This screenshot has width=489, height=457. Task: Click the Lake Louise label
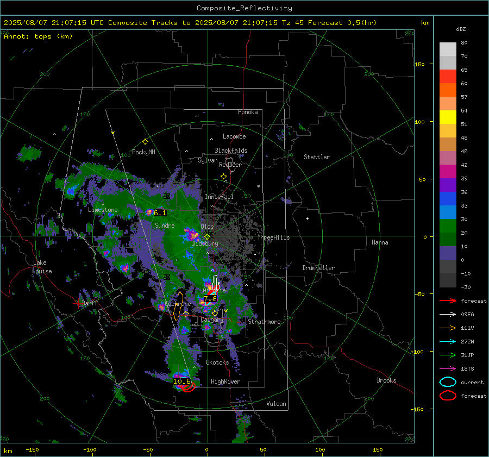pyautogui.click(x=42, y=267)
